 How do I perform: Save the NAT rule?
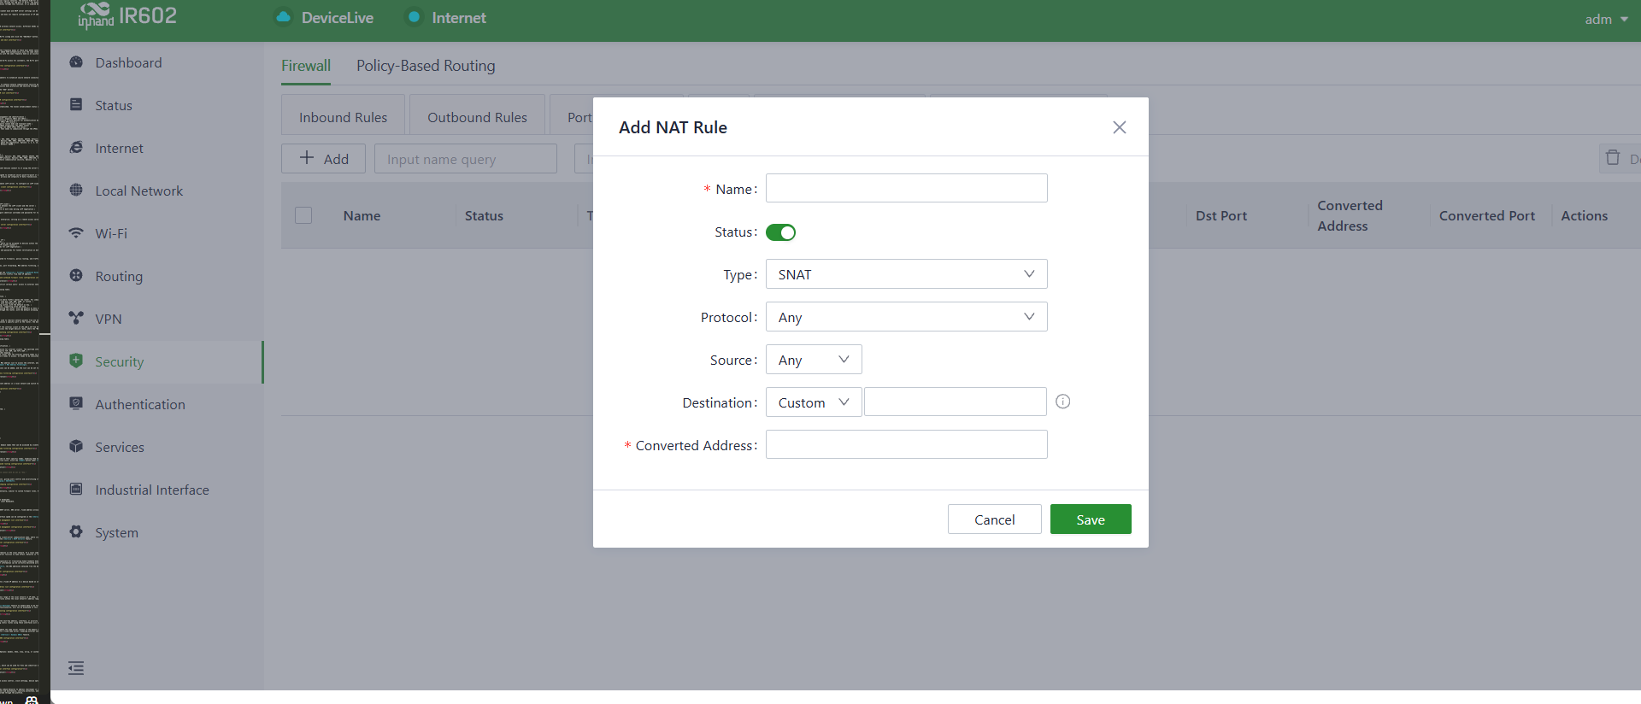pos(1091,519)
